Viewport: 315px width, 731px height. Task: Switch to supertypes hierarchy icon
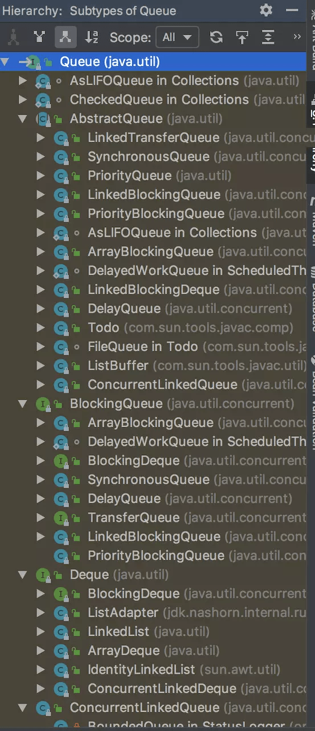pos(39,37)
